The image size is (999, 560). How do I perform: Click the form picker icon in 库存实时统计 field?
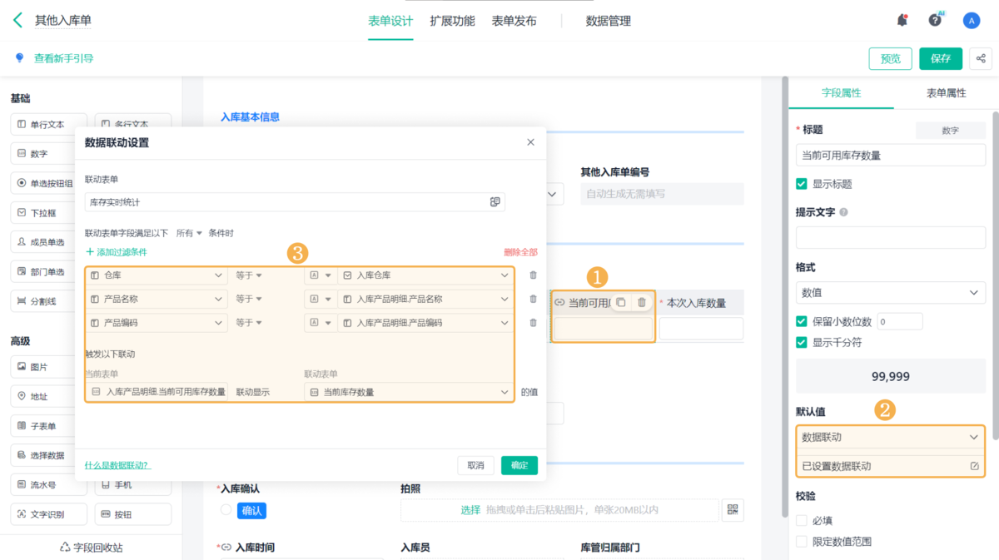[x=495, y=202]
